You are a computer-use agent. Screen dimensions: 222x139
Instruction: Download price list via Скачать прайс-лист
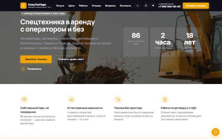coord(71,59)
